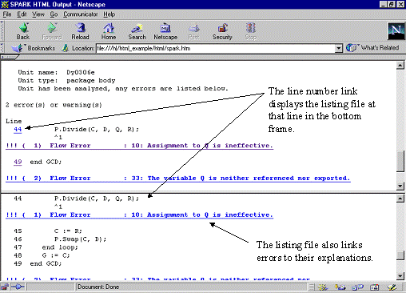Open Navigator from the component bar
The image size is (406, 293).
[323, 287]
